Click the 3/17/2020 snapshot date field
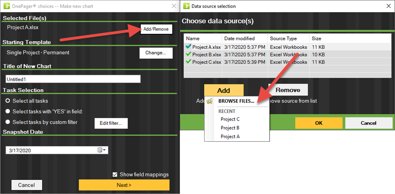395x194 pixels. coord(57,151)
